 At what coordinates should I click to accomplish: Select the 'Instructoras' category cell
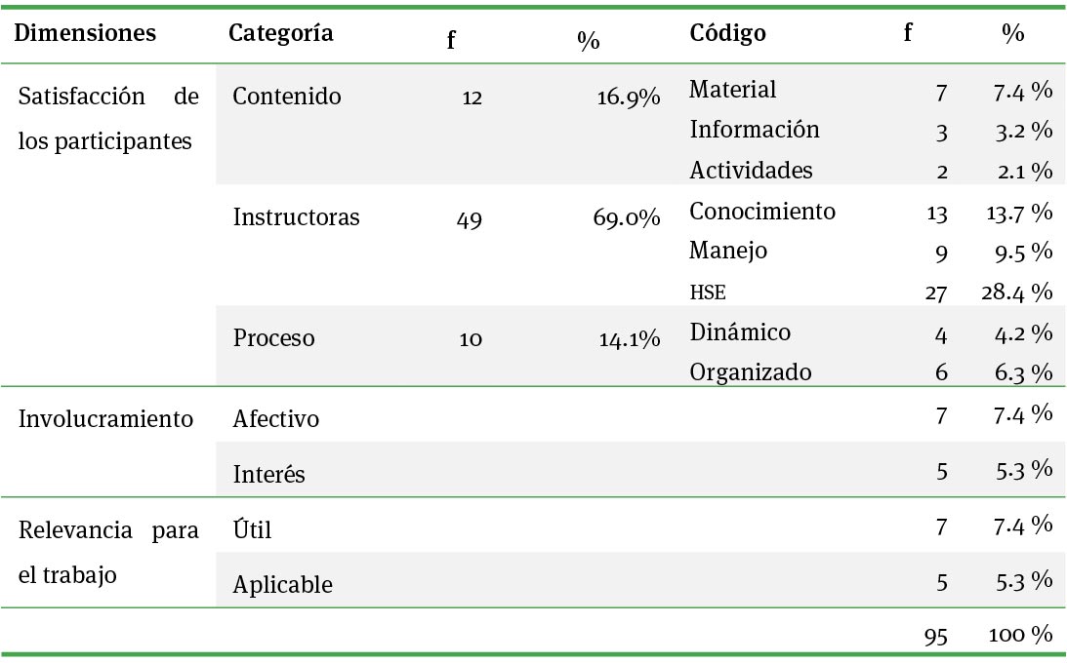click(296, 217)
